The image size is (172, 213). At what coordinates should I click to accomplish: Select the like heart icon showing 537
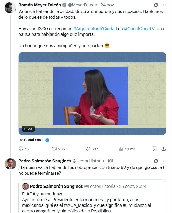[x=88, y=149]
